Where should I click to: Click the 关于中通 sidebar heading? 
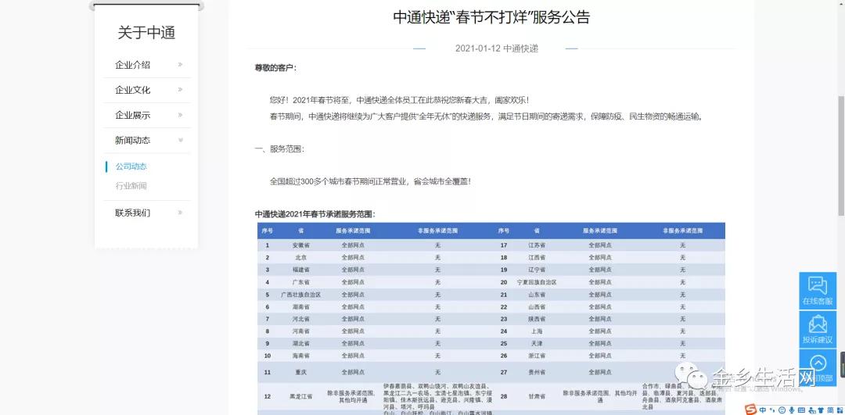(x=146, y=33)
